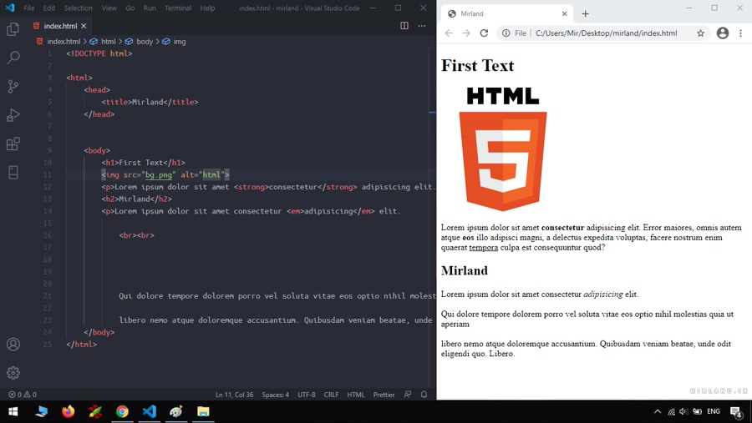Open the Accounts menu in activity bar
This screenshot has height=423, width=752.
click(13, 344)
